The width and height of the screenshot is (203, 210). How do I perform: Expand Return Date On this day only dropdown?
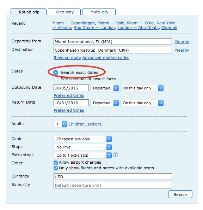click(142, 103)
